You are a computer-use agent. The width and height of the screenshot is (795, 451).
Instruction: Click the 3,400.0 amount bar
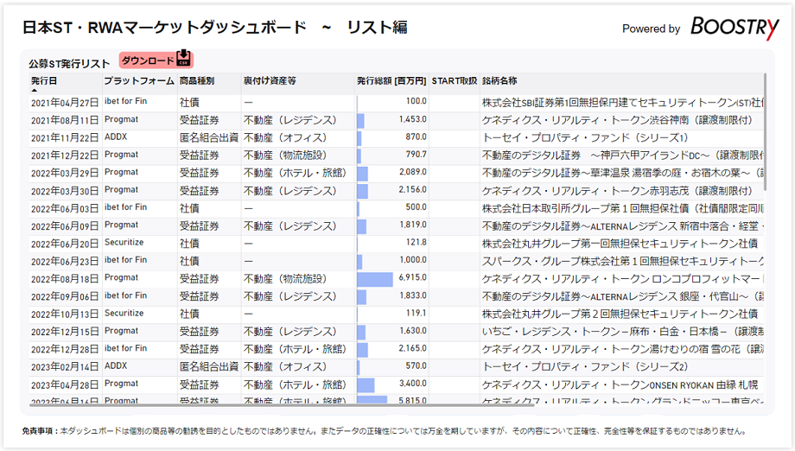tap(366, 385)
